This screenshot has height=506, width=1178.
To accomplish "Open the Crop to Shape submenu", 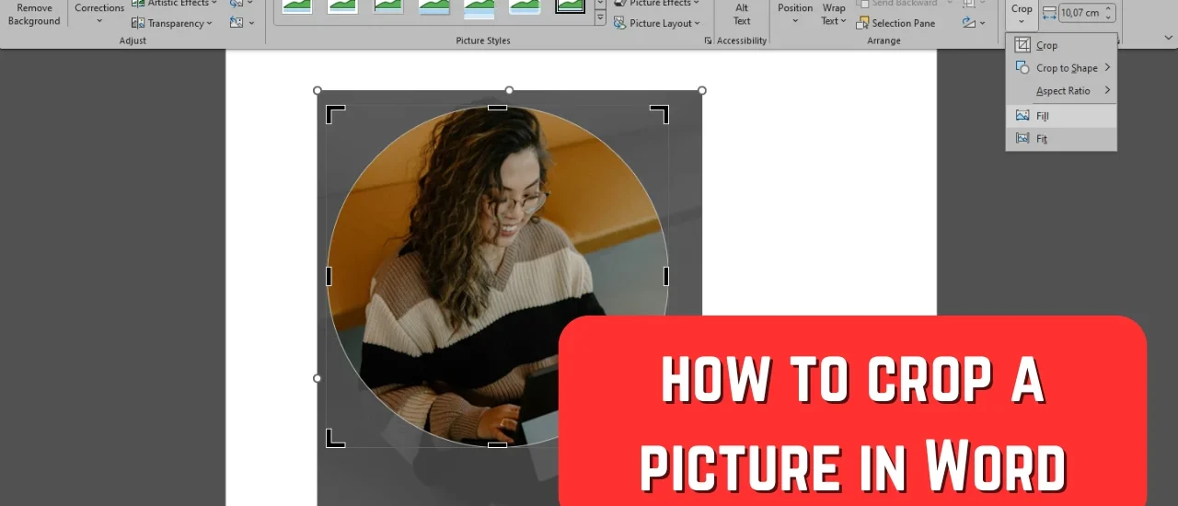I will pos(1061,68).
